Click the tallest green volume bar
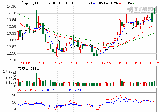Image resolution: width=160 pixels, height=112 pixels. pos(36,79)
